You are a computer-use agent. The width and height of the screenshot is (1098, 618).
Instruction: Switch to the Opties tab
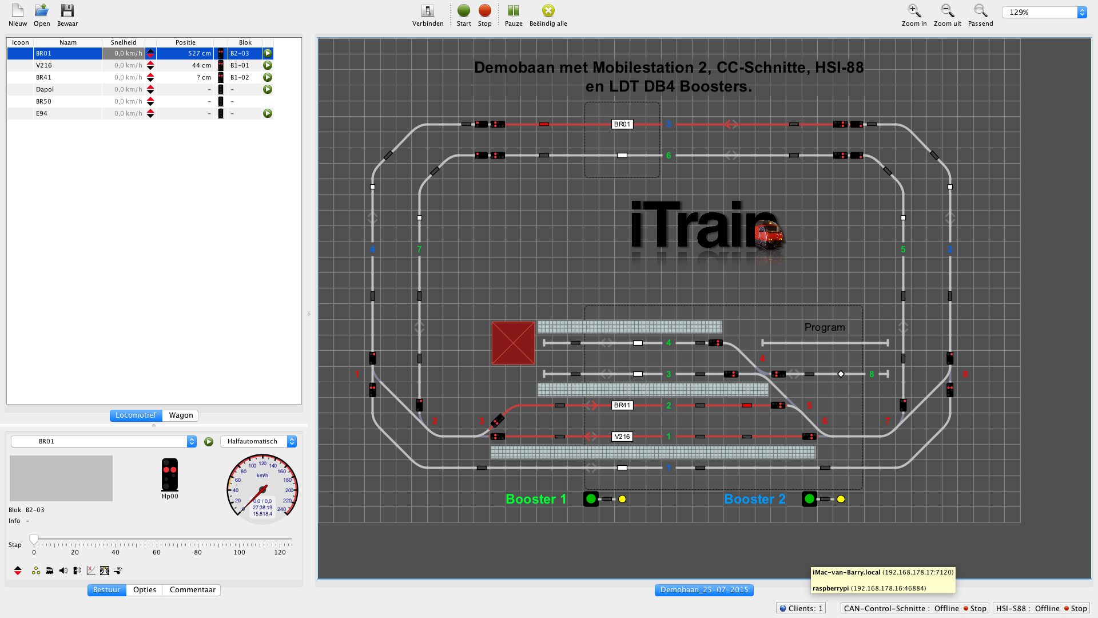[x=145, y=590]
